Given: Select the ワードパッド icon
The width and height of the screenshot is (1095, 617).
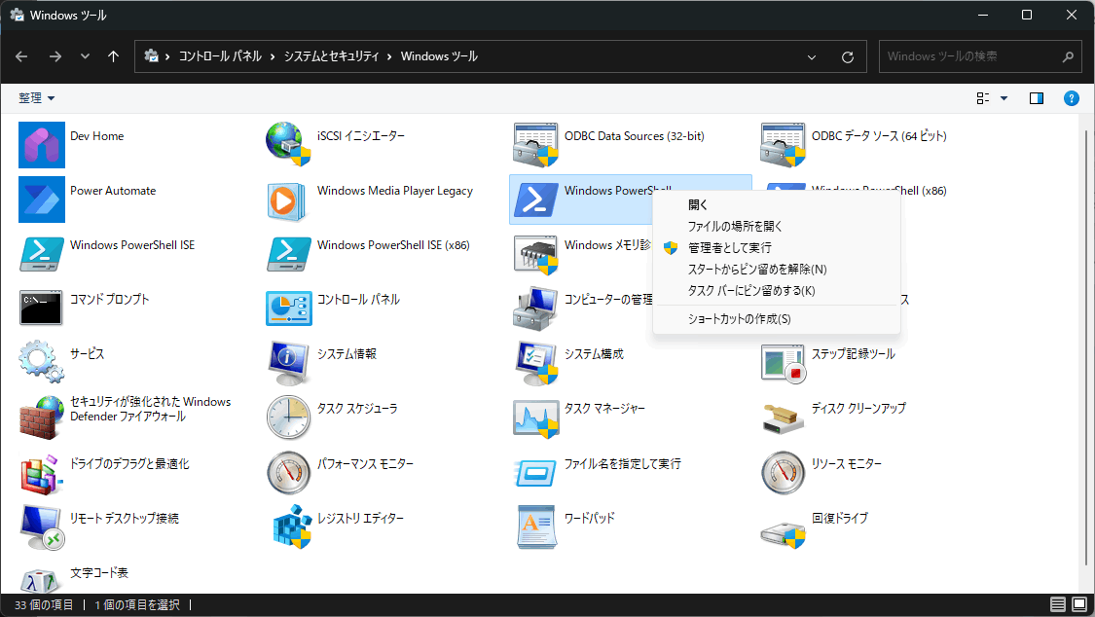Looking at the screenshot, I should [x=536, y=526].
